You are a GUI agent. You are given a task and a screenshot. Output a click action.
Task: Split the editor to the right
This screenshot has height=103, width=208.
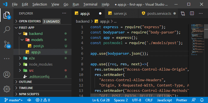pyautogui.click(x=192, y=13)
